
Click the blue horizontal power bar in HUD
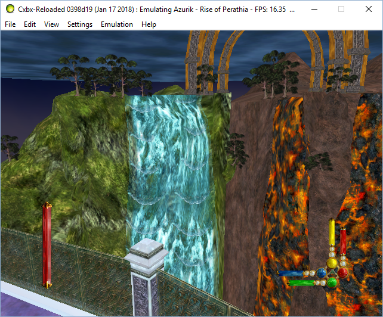pos(290,273)
